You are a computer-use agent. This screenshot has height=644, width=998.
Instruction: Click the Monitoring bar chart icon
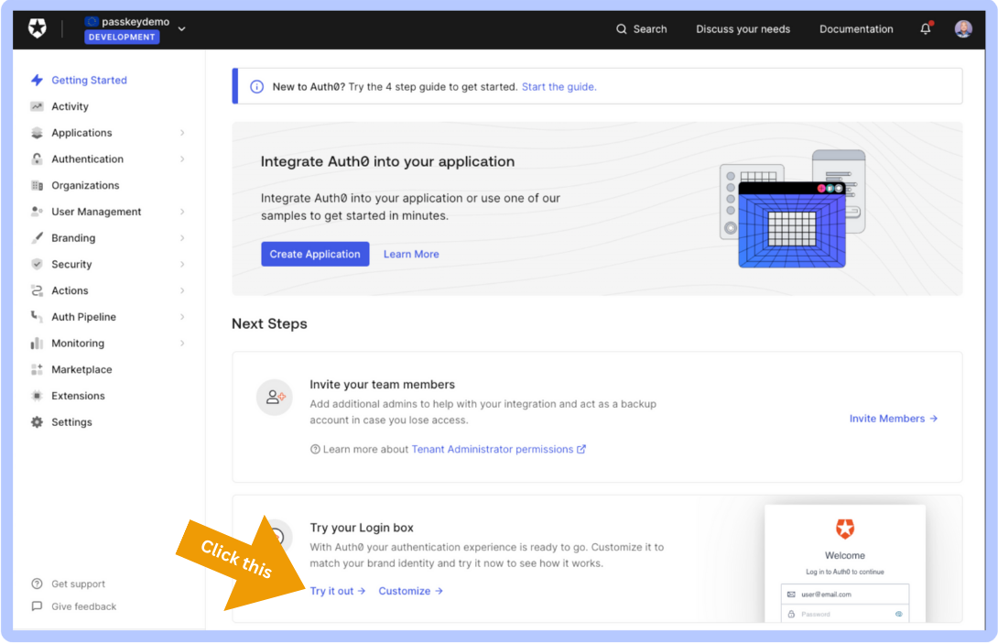point(37,344)
